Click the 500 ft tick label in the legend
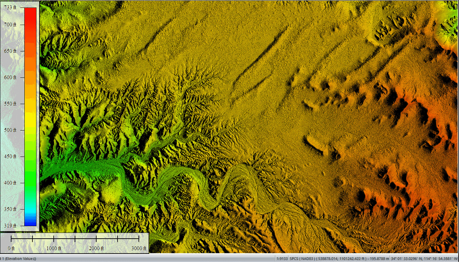 click(x=11, y=131)
